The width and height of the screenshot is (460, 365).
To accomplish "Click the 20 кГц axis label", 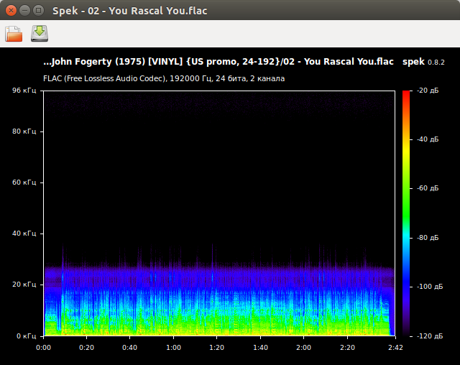I will (24, 285).
